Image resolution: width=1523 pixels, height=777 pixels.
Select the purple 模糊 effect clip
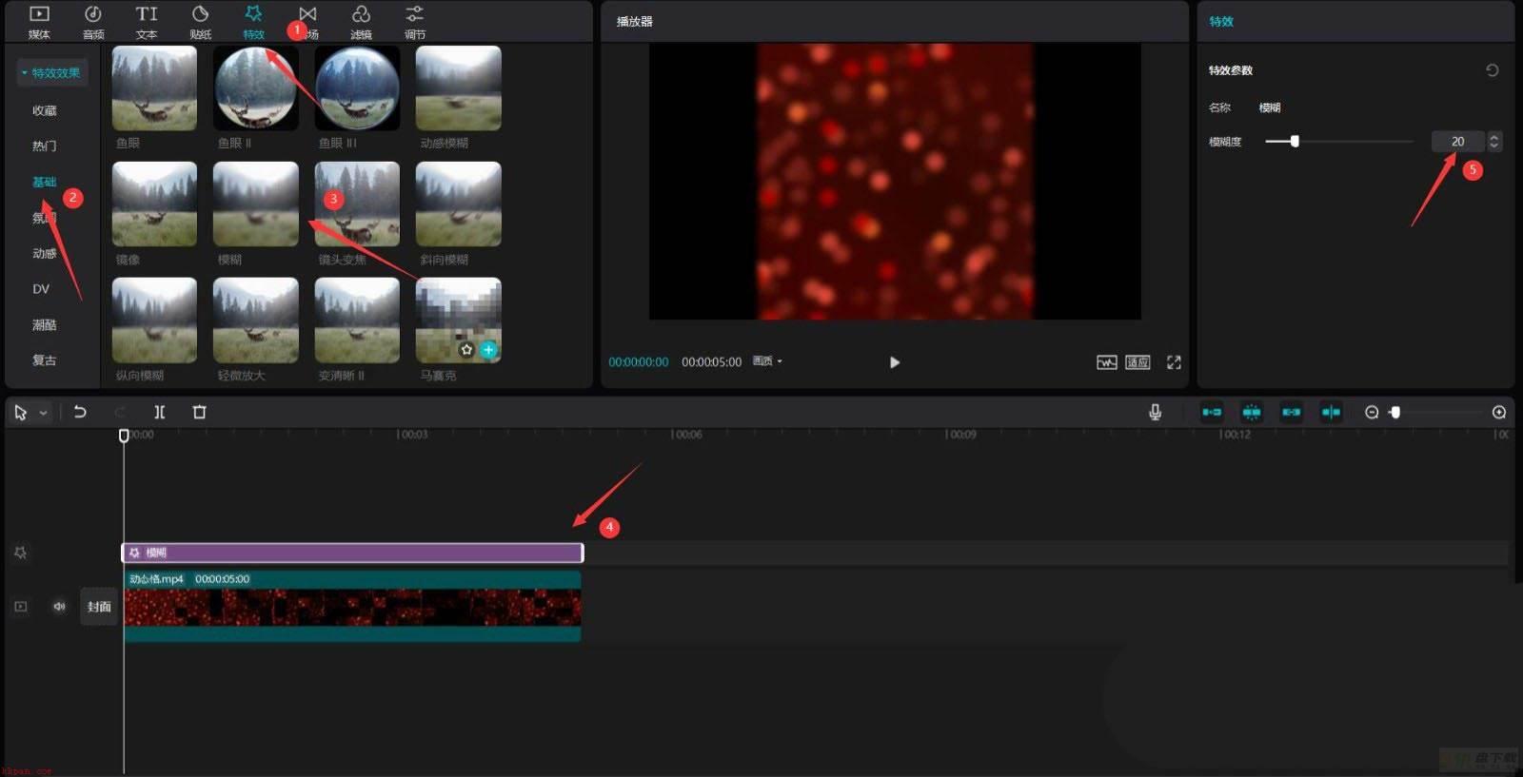352,553
